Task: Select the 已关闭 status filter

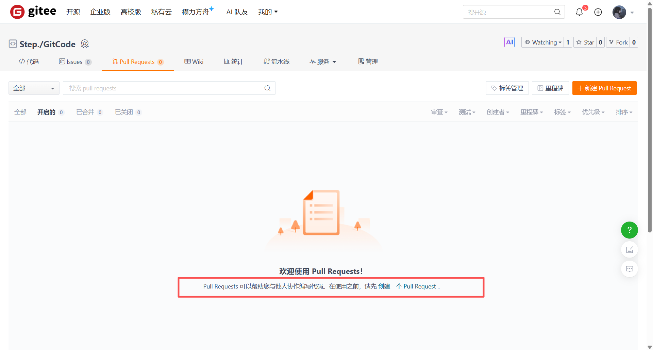Action: (x=128, y=112)
